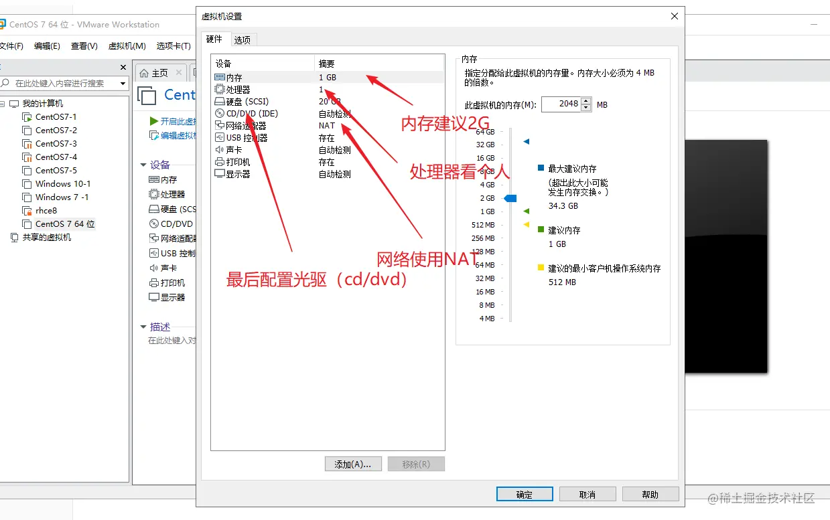Click 显示器 icon in main window summary

pyautogui.click(x=153, y=297)
